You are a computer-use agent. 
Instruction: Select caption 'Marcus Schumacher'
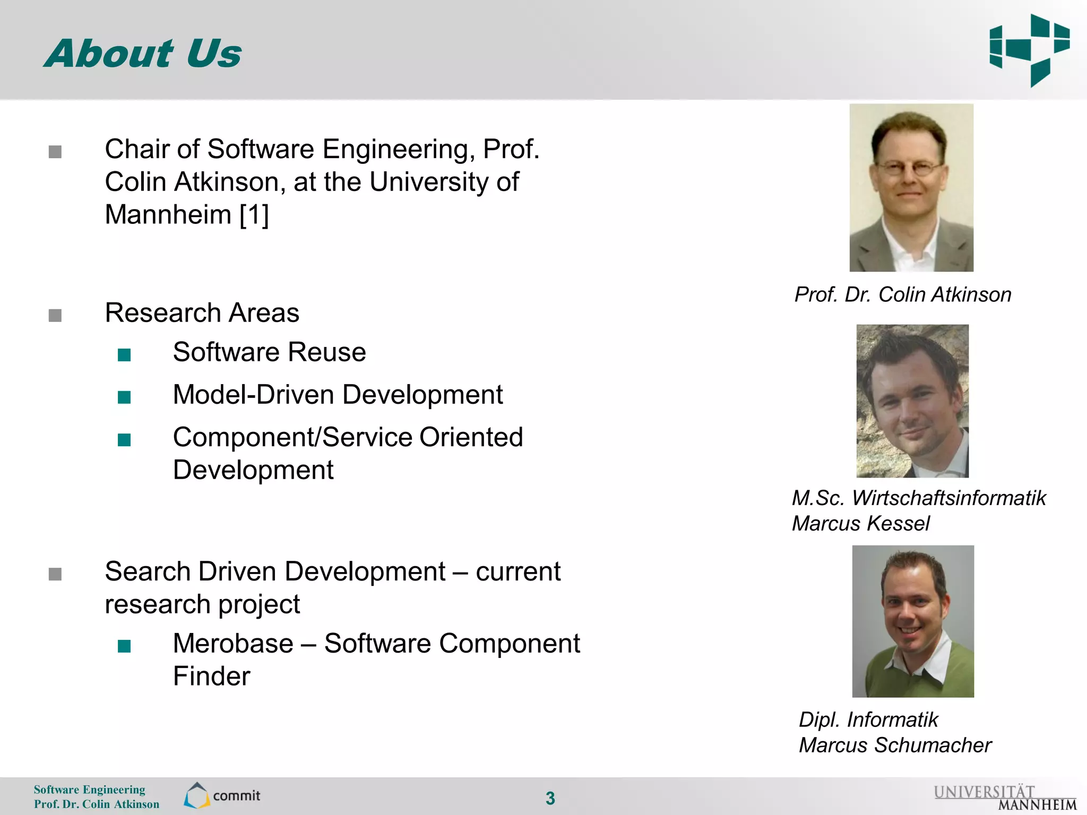pos(895,745)
